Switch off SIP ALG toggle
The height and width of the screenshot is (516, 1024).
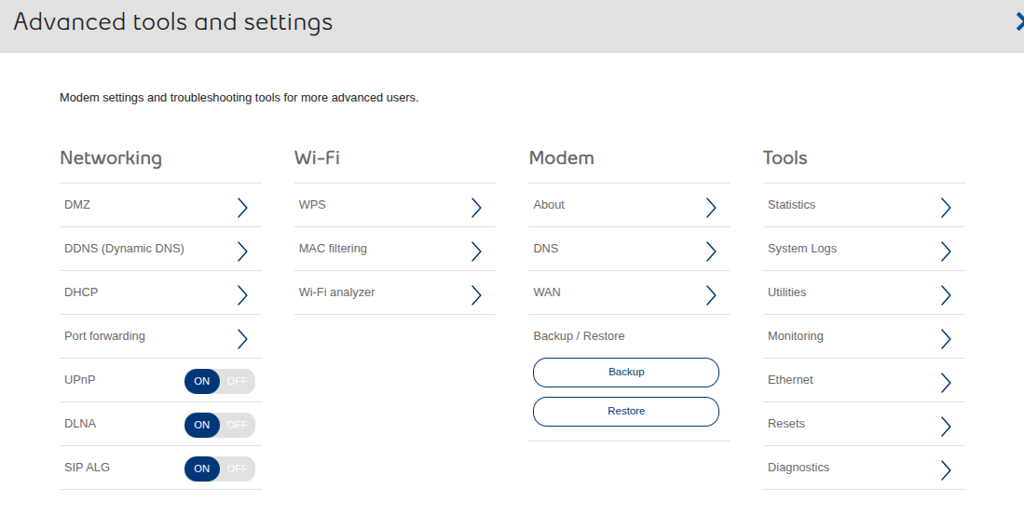coord(237,468)
